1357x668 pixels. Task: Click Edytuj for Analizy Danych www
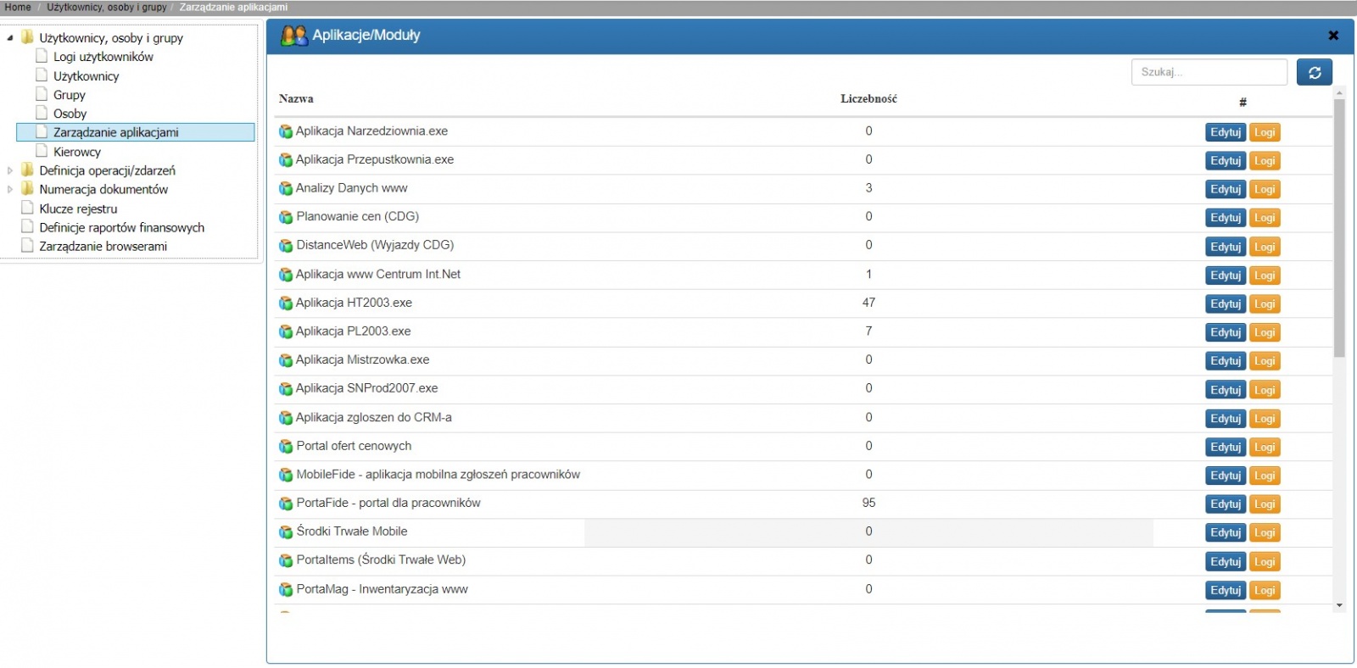(1226, 189)
